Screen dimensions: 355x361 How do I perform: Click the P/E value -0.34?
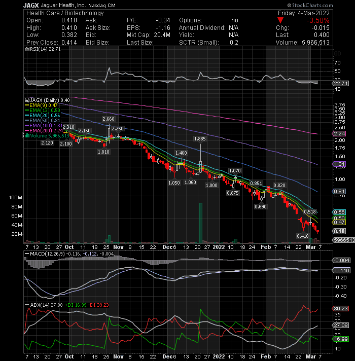pyautogui.click(x=163, y=20)
